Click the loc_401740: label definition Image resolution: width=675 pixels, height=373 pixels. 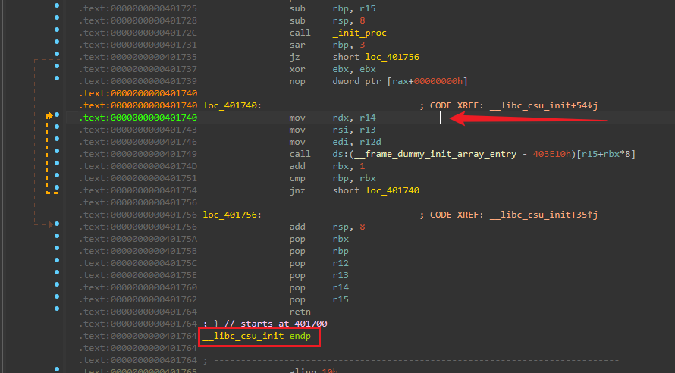click(232, 106)
